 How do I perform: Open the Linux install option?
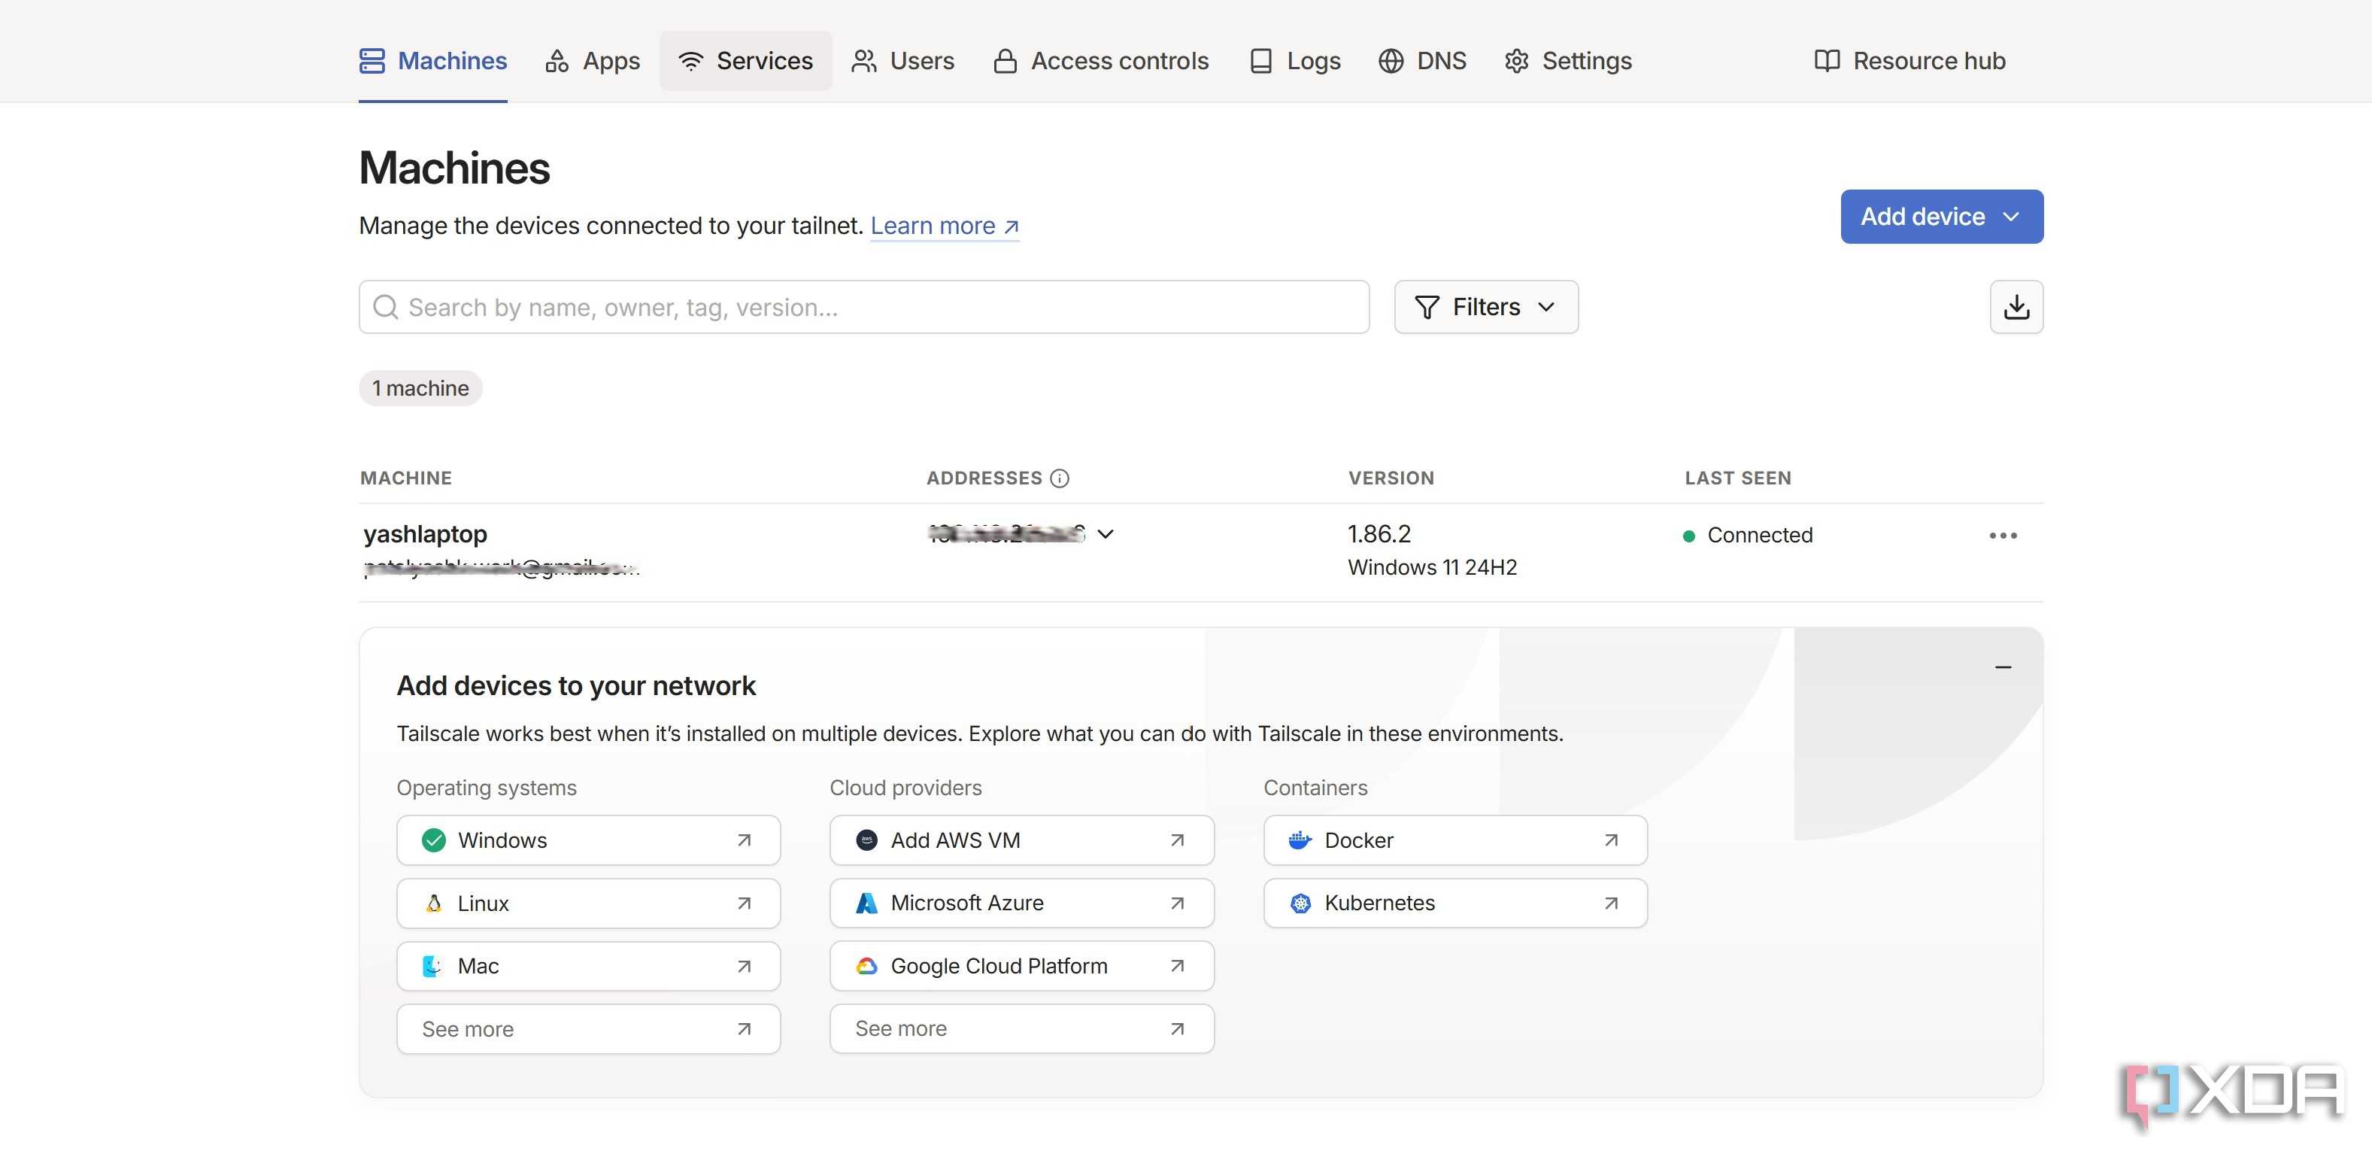point(588,903)
